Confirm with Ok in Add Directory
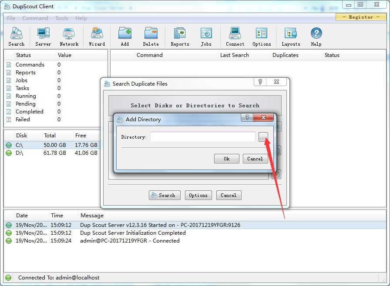Viewport: 390px width, 286px height. pos(227,159)
